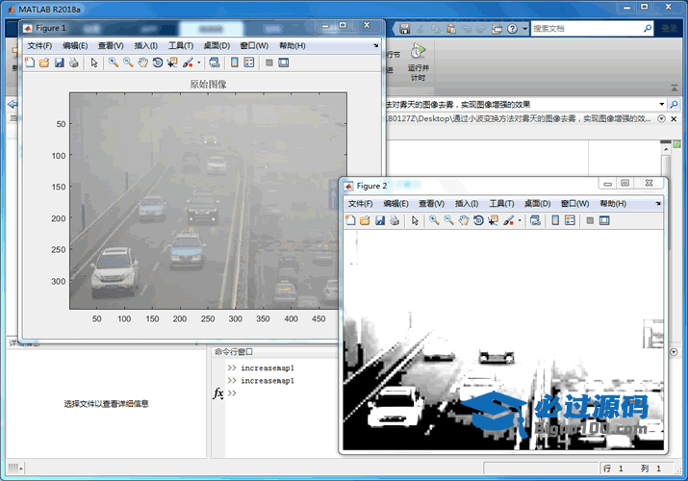Click the 登录 sign-in link
Viewport: 688px width, 481px height.
point(670,29)
